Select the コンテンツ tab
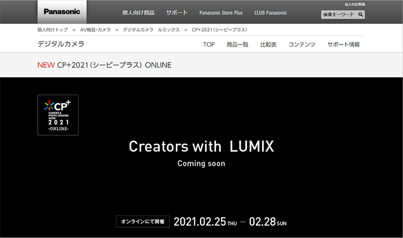403x238 pixels. point(302,45)
